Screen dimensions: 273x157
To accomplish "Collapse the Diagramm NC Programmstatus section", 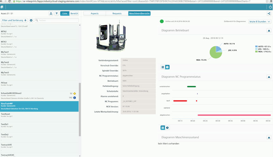I will coord(269,77).
